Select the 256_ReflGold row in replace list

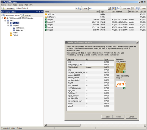click(x=90, y=67)
